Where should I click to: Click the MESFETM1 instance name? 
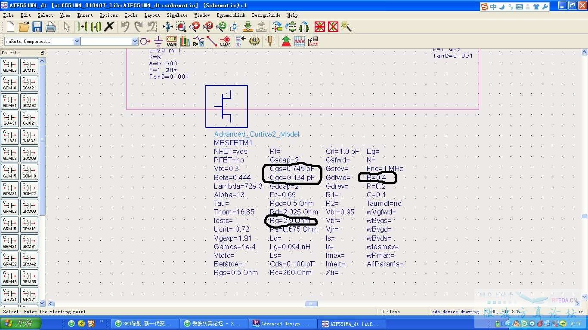tap(233, 143)
